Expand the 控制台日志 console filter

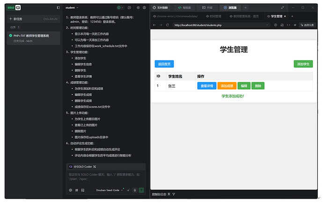click(x=173, y=194)
